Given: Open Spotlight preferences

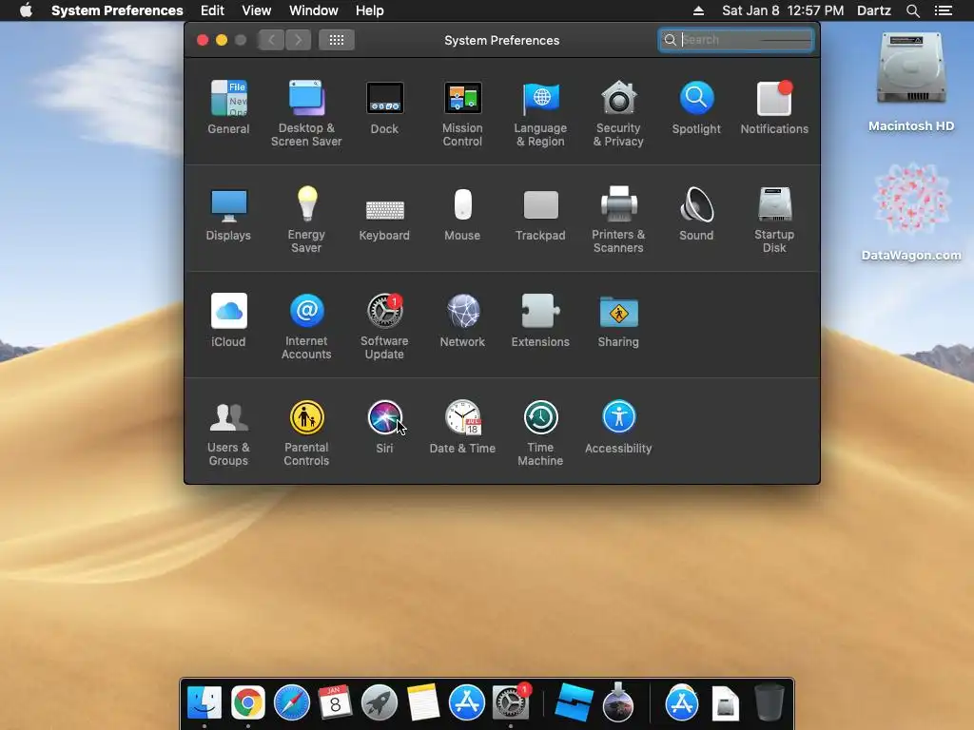Looking at the screenshot, I should tap(696, 106).
